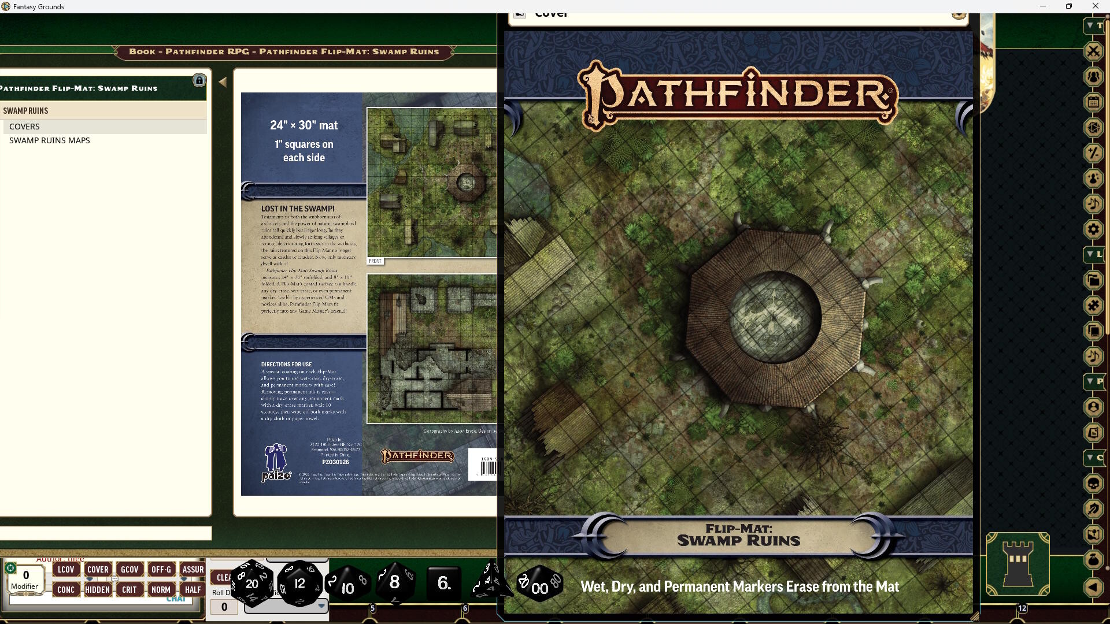This screenshot has height=624, width=1110.
Task: Click the front cover Pathfinder image
Action: pyautogui.click(x=738, y=322)
